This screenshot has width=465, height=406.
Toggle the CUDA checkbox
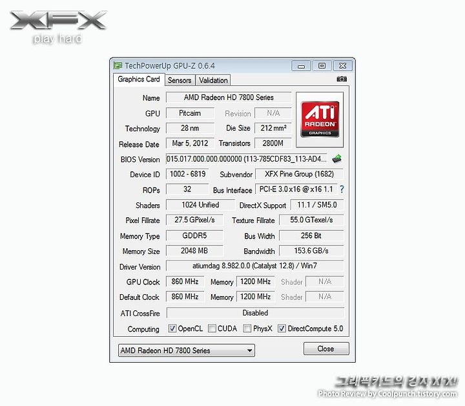212,328
